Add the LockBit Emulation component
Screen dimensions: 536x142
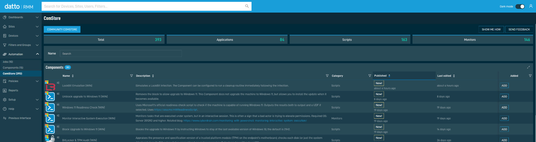point(504,86)
